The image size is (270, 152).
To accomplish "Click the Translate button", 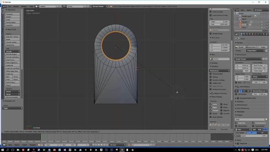I will (x=12, y=14).
